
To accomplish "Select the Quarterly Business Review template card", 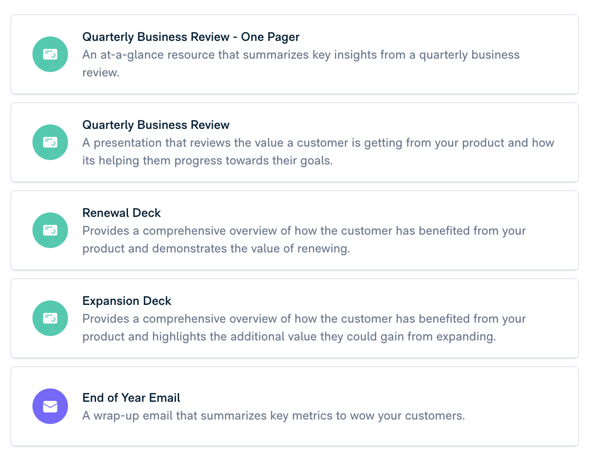I will pos(295,143).
